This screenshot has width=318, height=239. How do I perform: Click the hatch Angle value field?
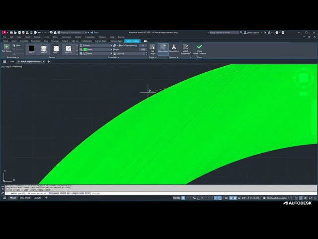pos(143,49)
